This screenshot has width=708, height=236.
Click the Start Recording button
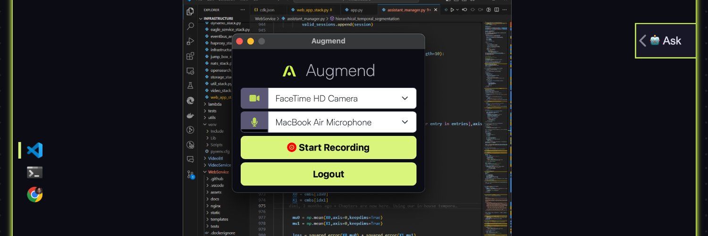pos(329,147)
